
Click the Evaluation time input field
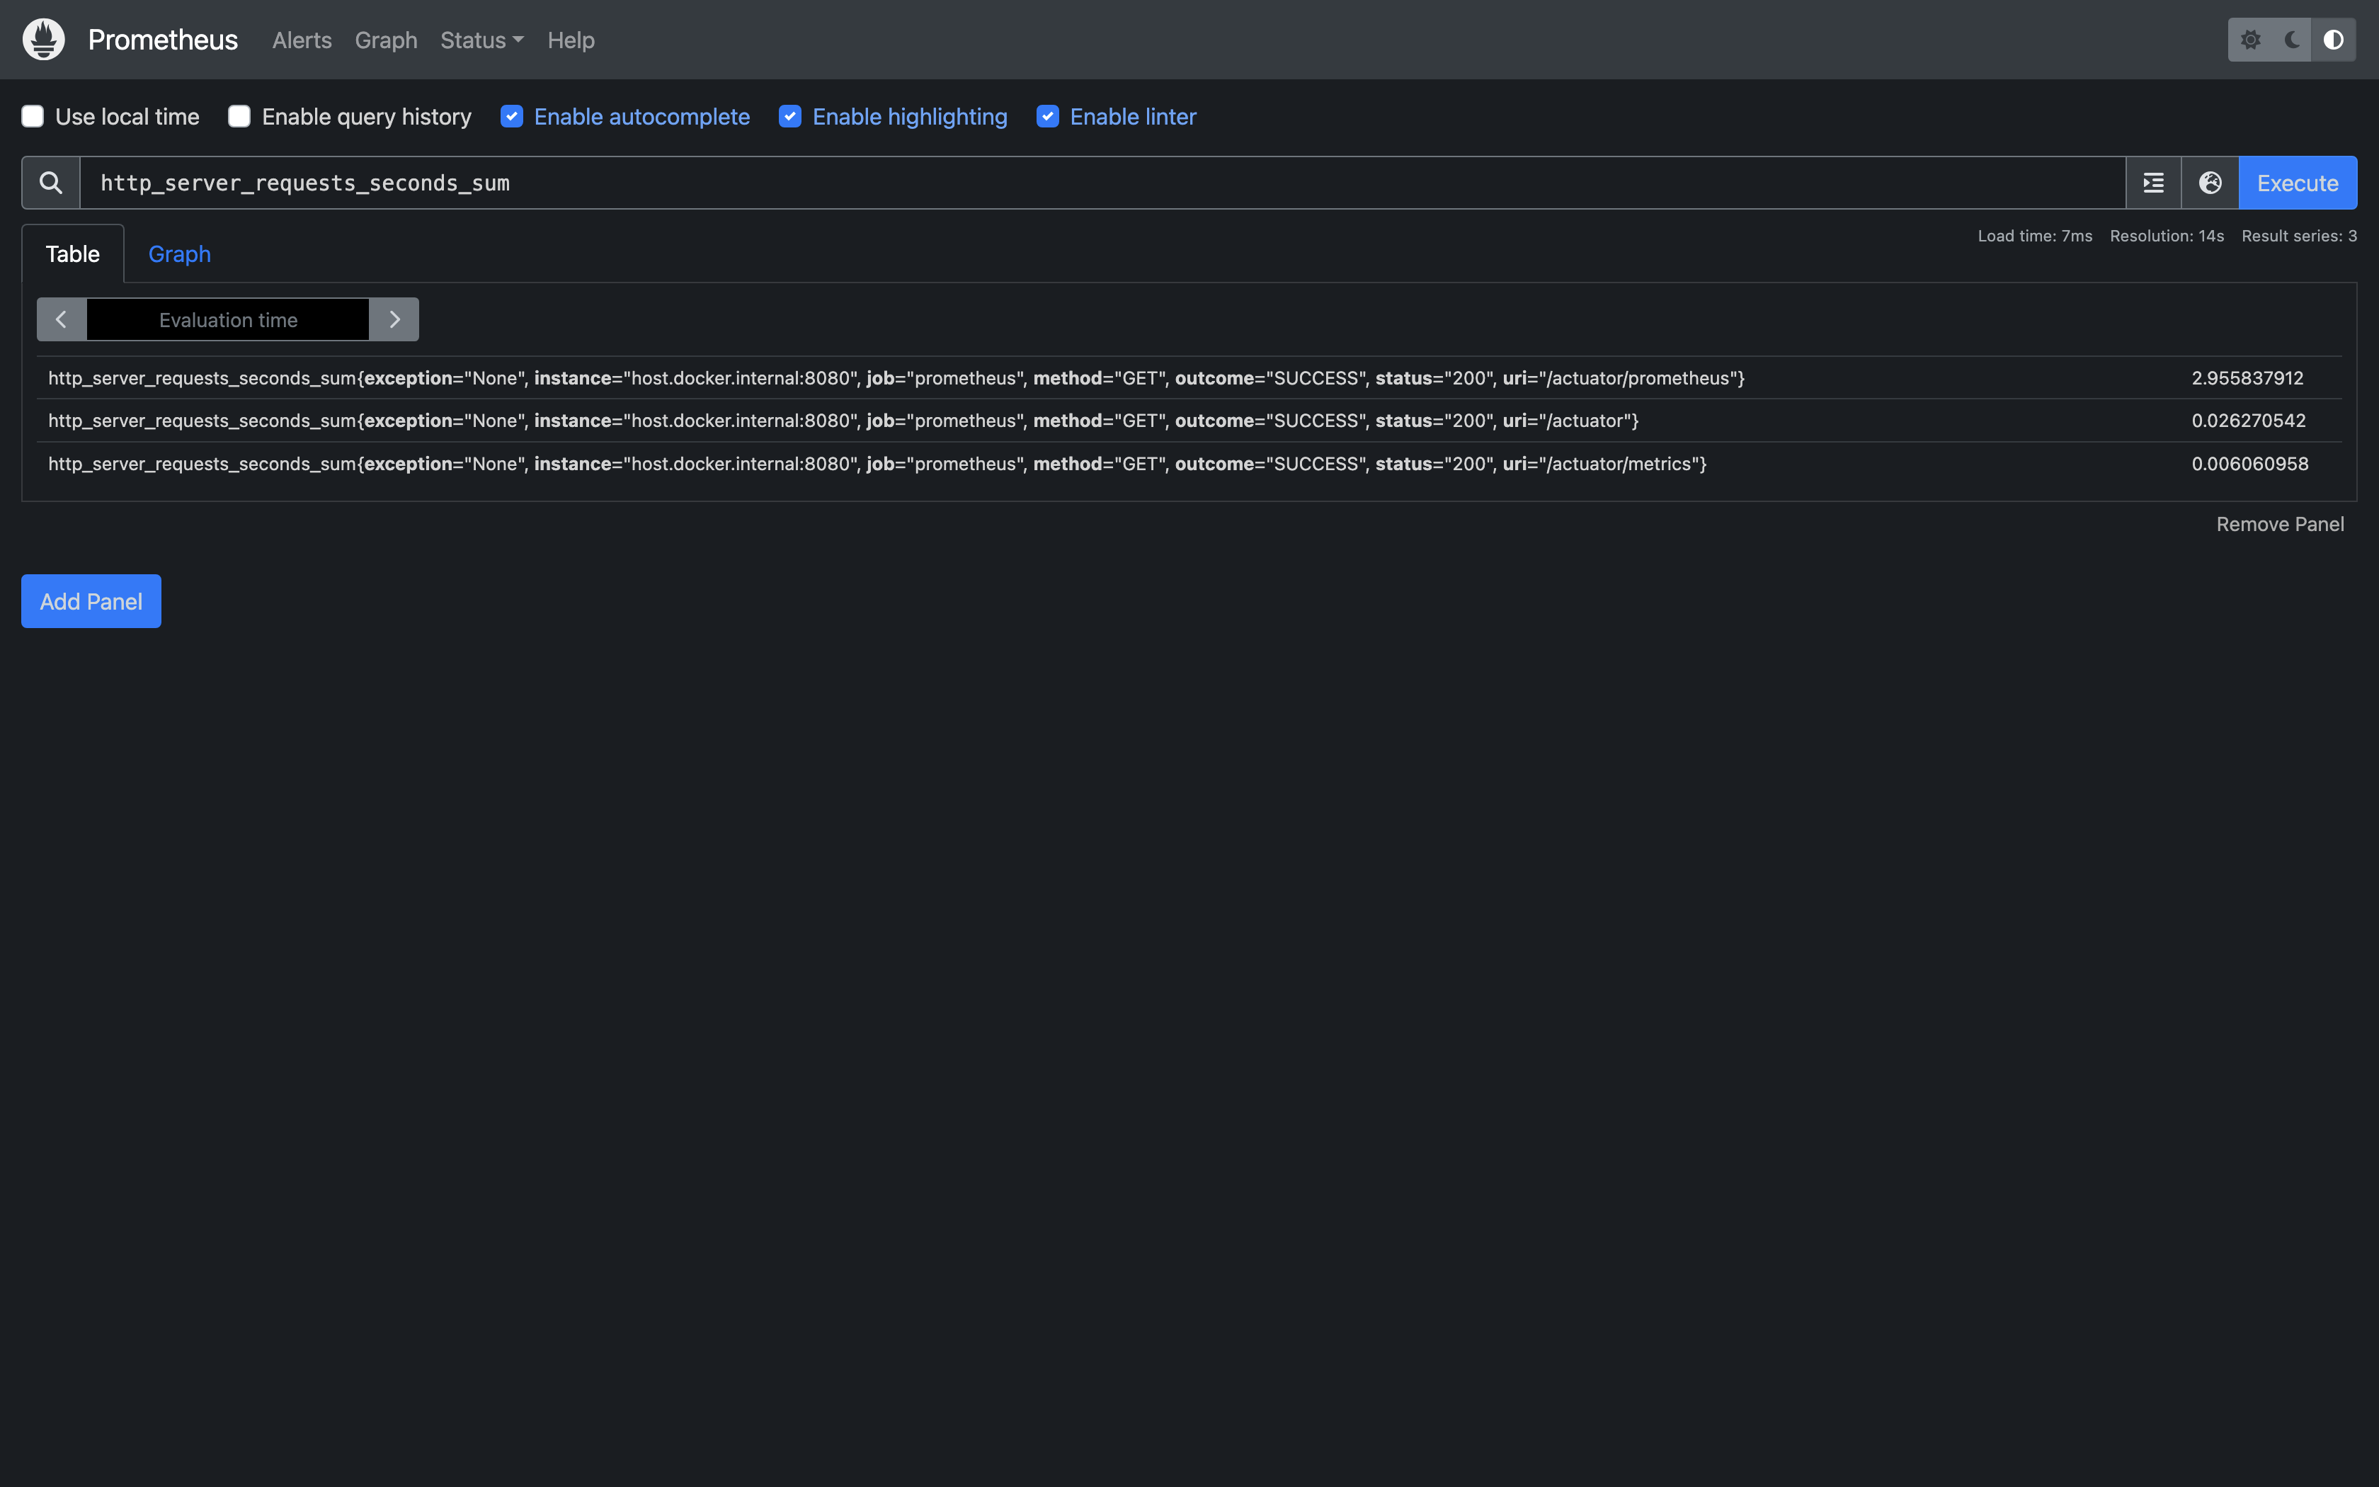tap(228, 319)
